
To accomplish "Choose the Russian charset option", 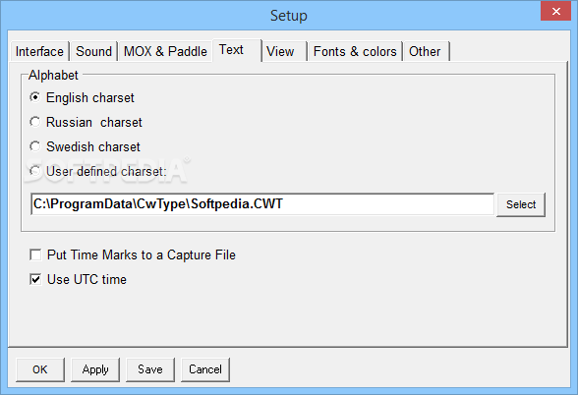I will tap(35, 122).
